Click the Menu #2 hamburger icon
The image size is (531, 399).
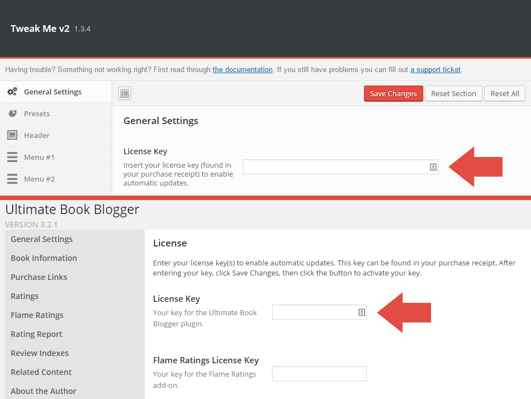click(x=12, y=179)
